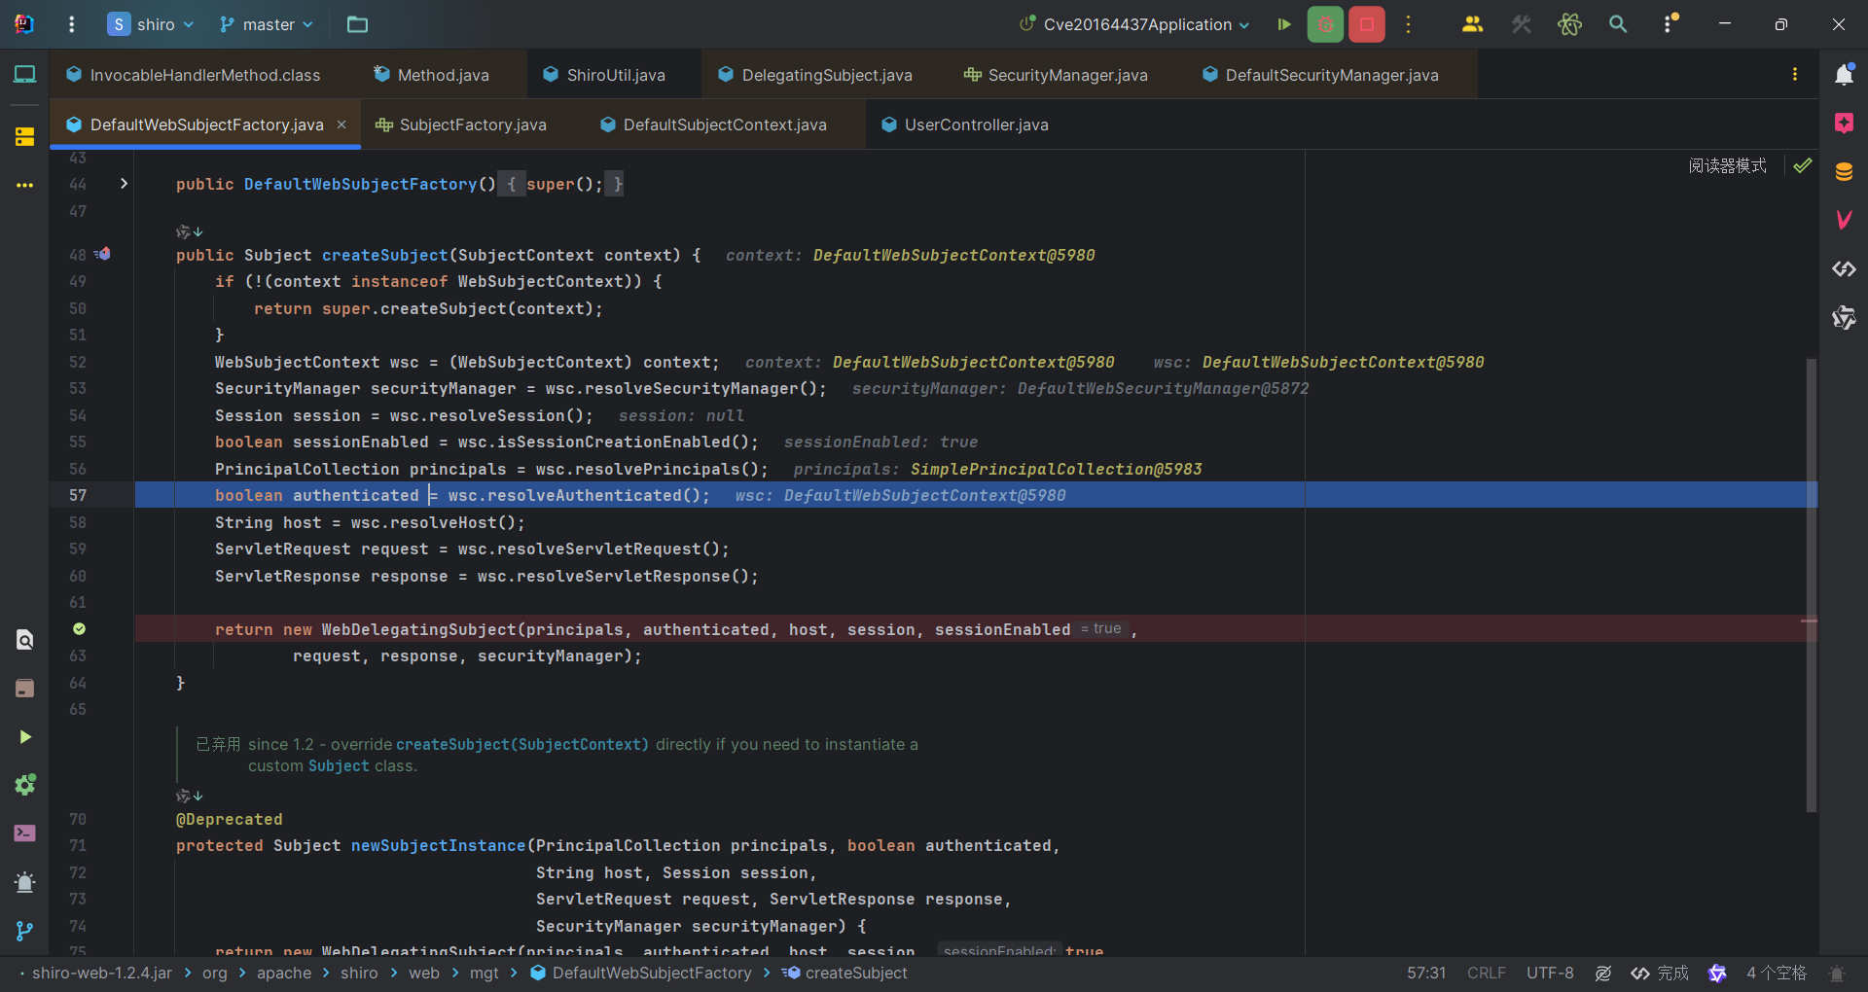Switch to SecurityManager.java tab
This screenshot has width=1868, height=992.
pos(1056,75)
